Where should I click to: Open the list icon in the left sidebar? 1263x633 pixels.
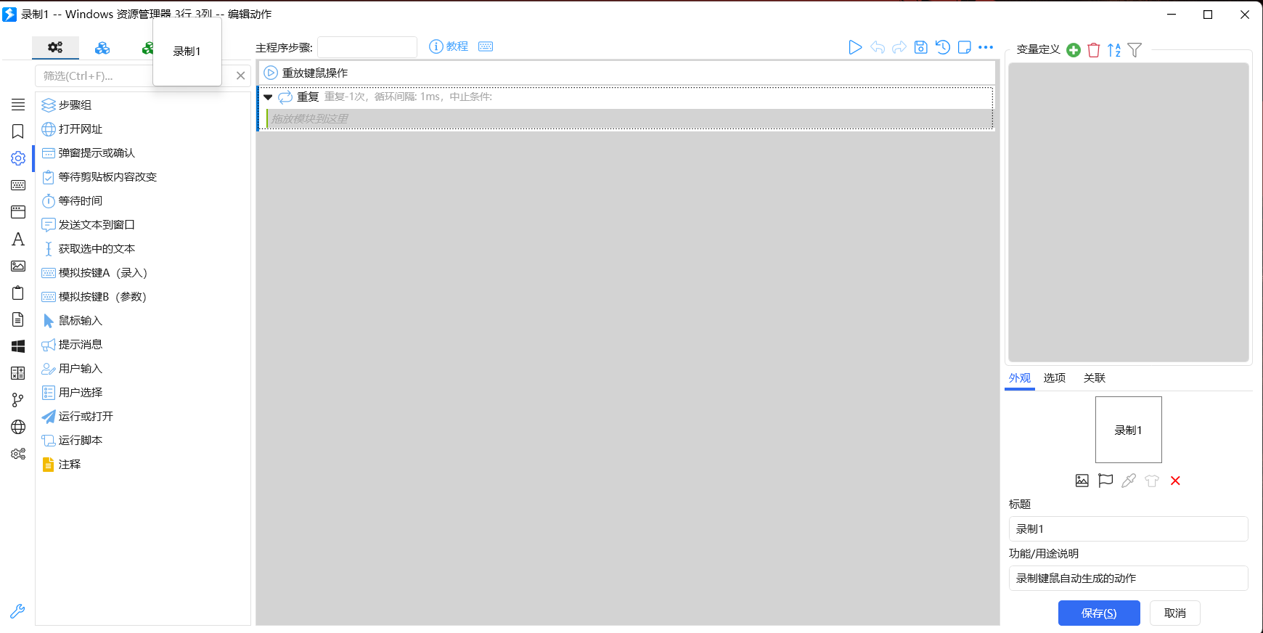[18, 105]
